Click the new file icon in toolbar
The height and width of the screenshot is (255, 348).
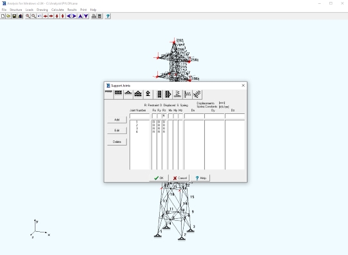[x=3, y=16]
